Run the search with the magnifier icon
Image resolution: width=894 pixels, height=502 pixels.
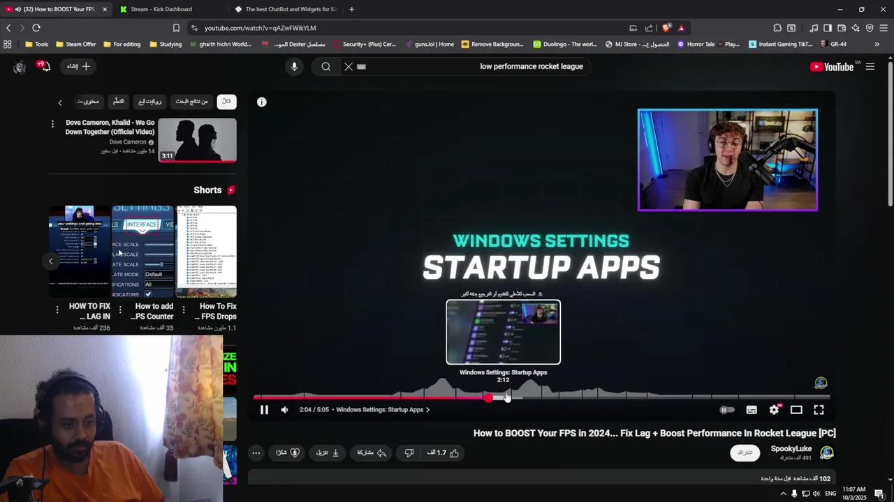pyautogui.click(x=326, y=66)
